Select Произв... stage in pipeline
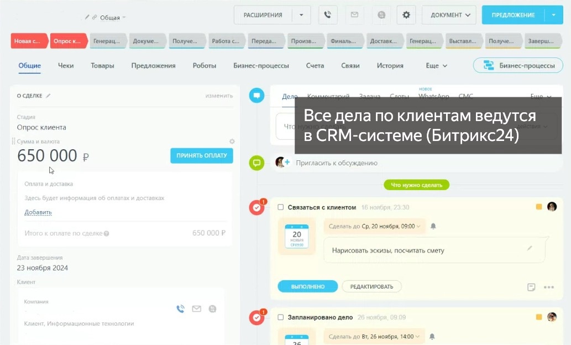The image size is (571, 345). pos(305,41)
